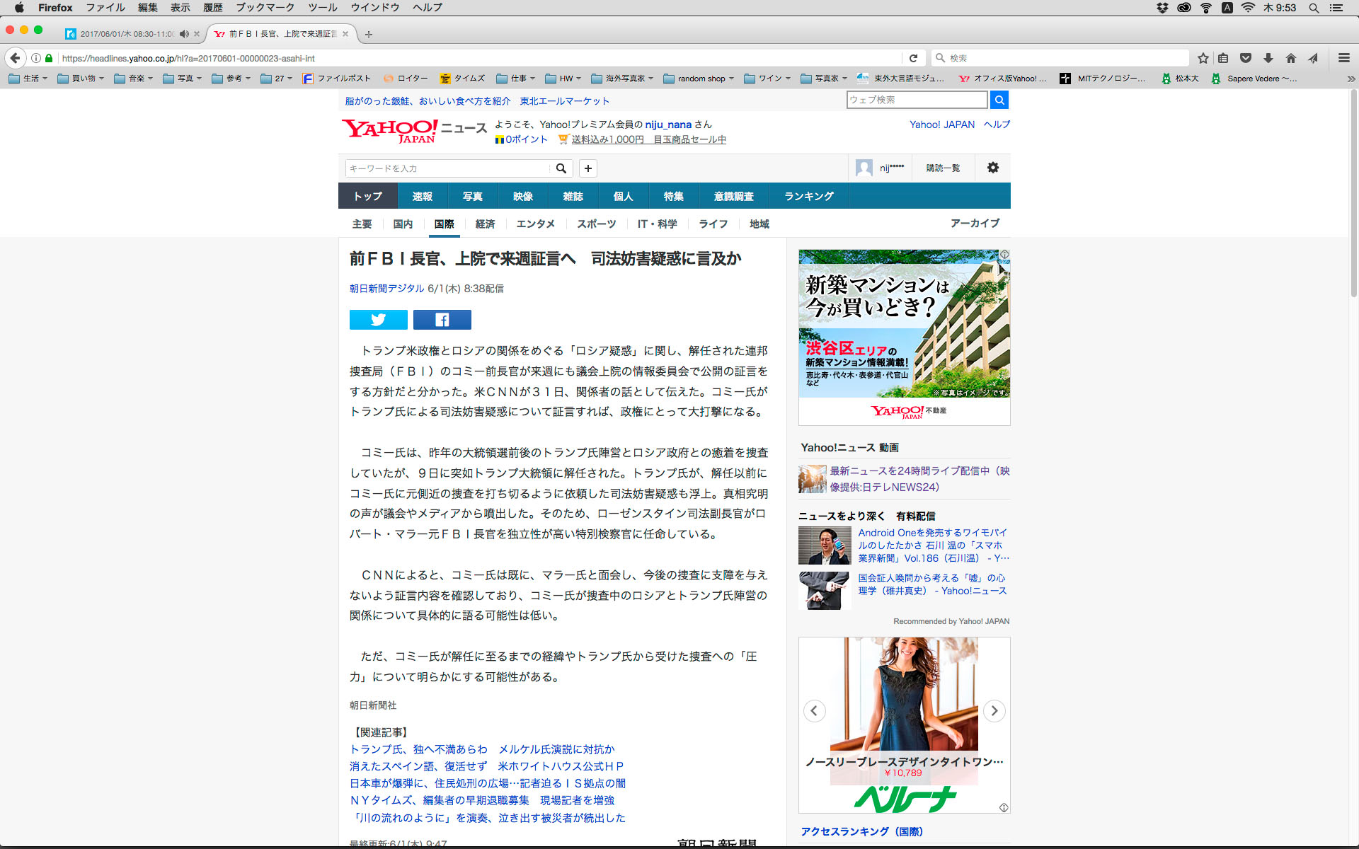This screenshot has height=849, width=1359.
Task: Select ランキング tab in blue navigation bar
Action: [x=808, y=196]
